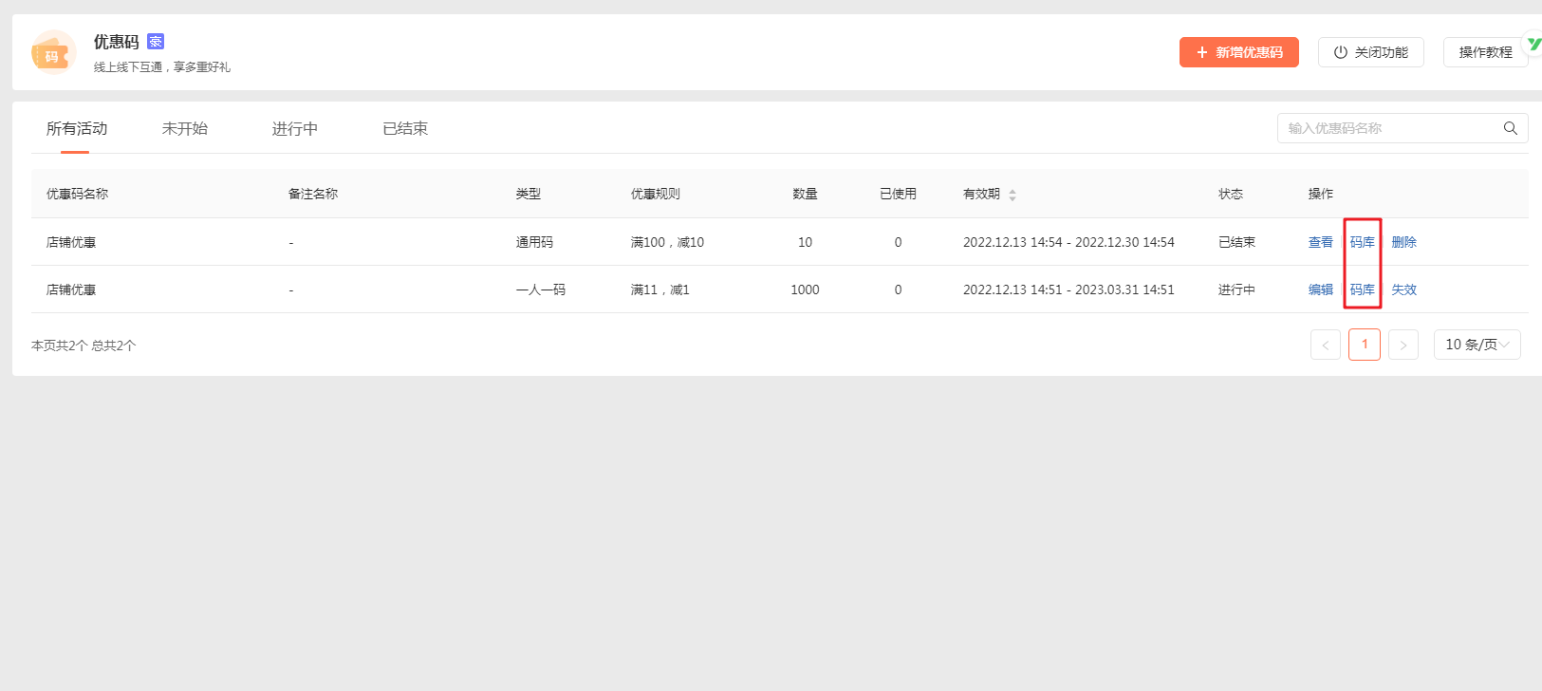
Task: Click validity 2022.12.13 14:54 - 2022.12.30 14:54
Action: point(1068,242)
